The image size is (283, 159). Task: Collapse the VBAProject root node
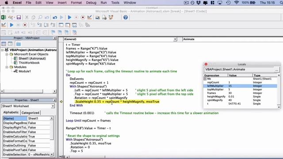pos(2,50)
